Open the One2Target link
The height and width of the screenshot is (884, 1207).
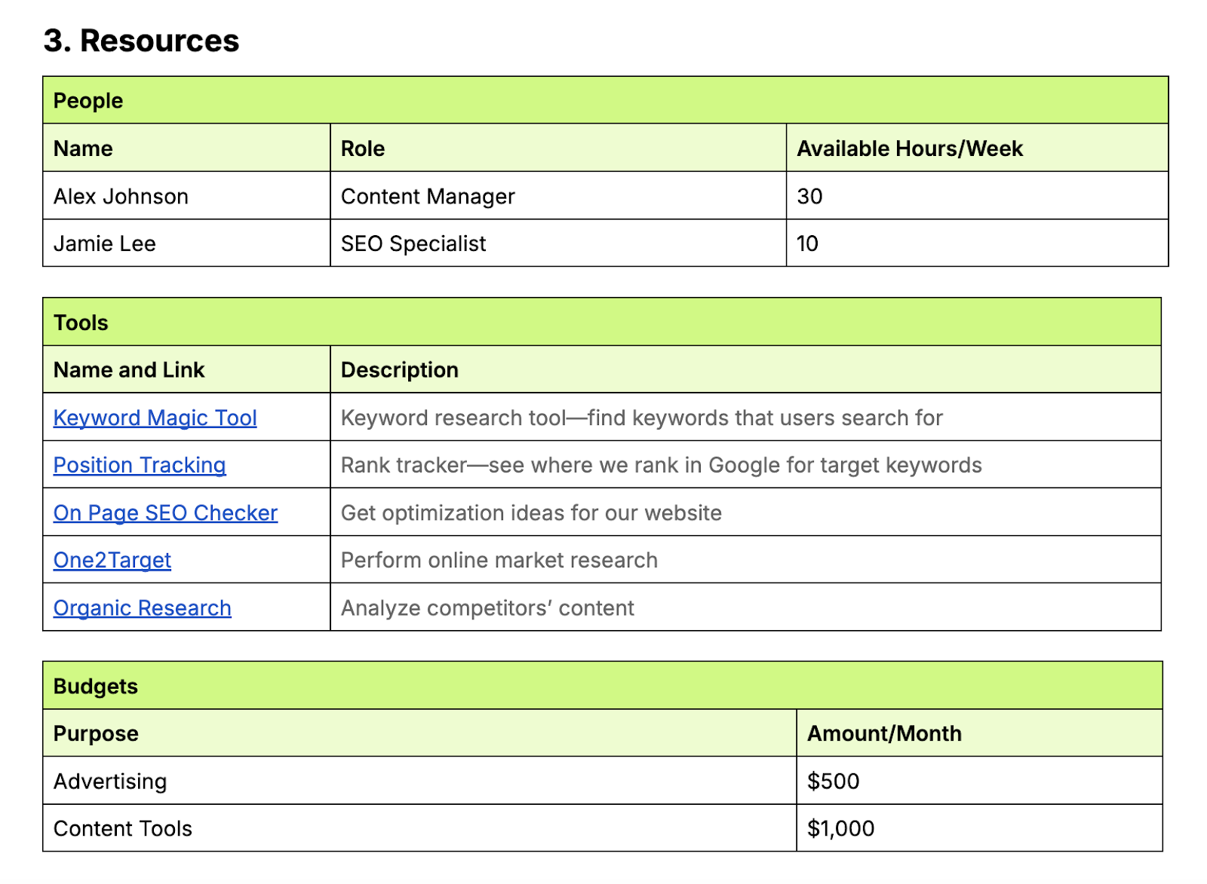[x=112, y=560]
